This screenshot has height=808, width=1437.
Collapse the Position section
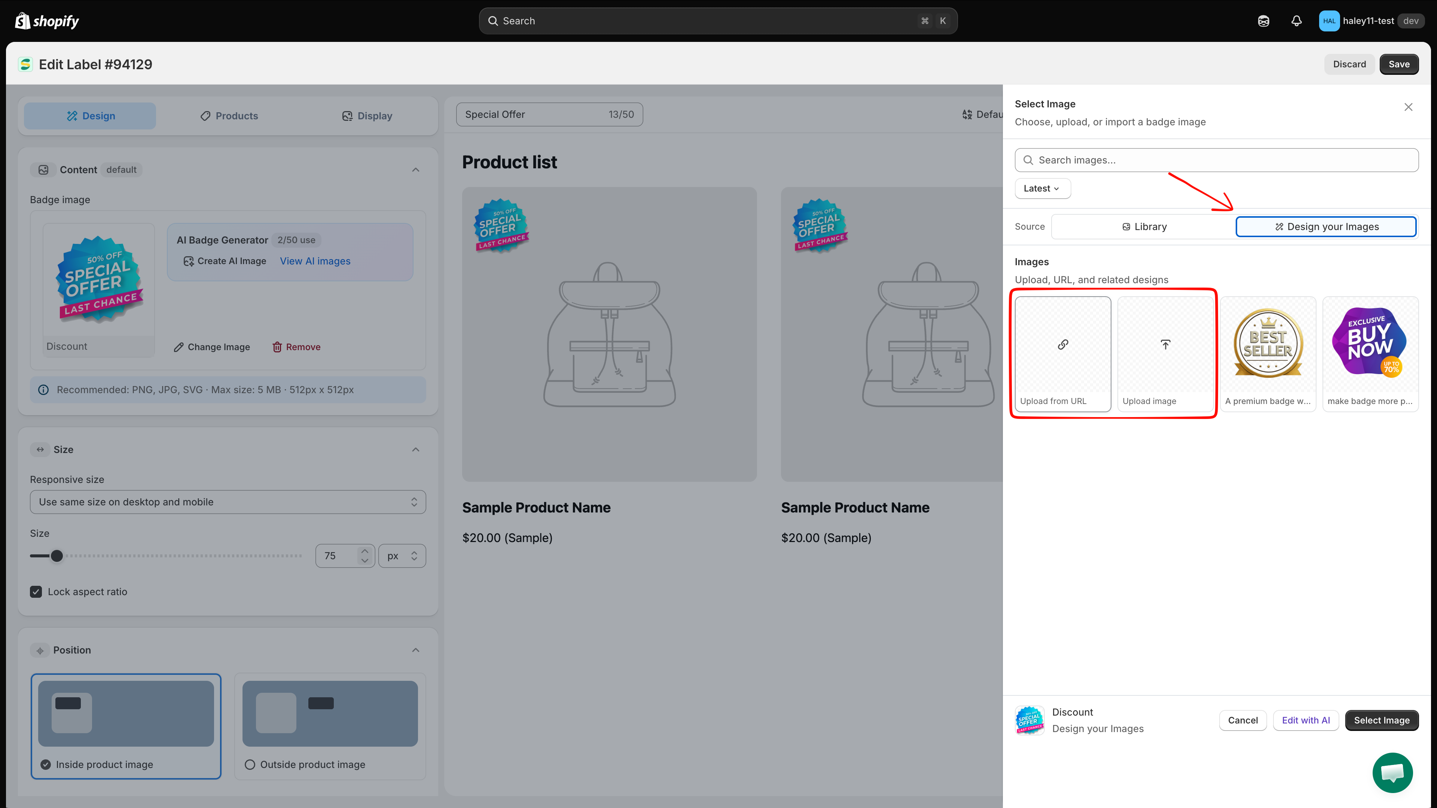tap(416, 650)
